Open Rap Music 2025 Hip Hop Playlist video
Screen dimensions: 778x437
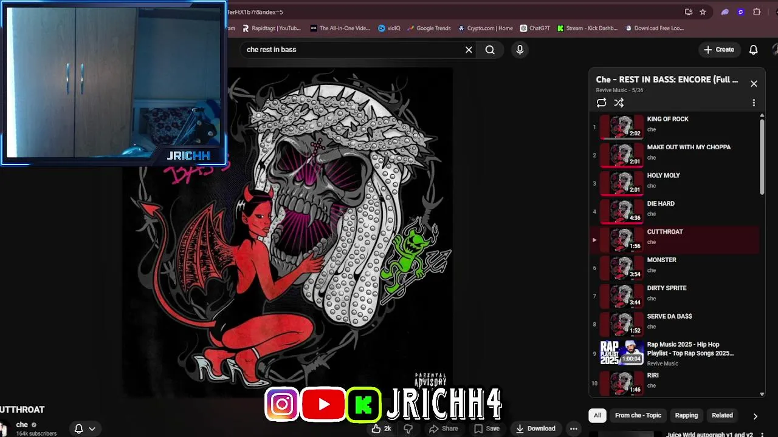pos(675,354)
